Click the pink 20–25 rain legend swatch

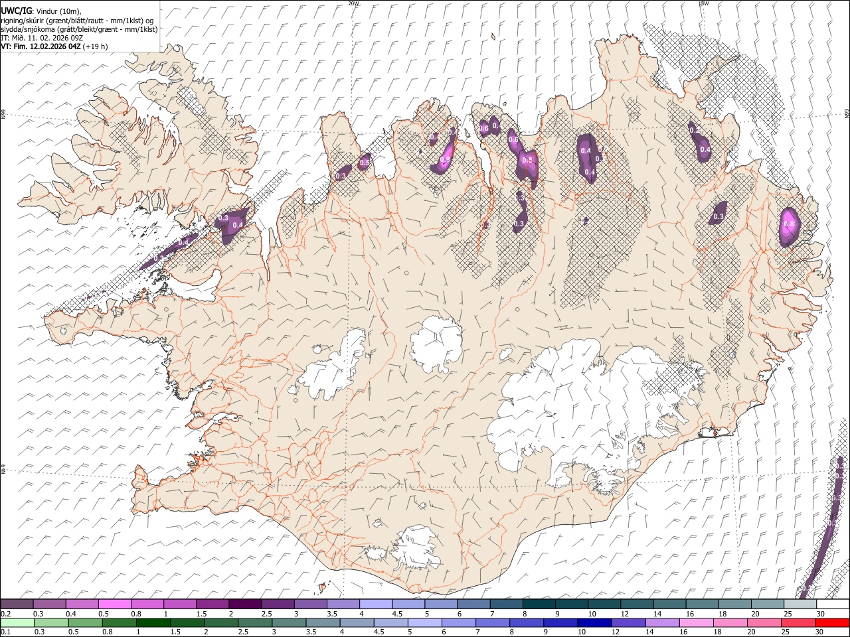tap(764, 622)
